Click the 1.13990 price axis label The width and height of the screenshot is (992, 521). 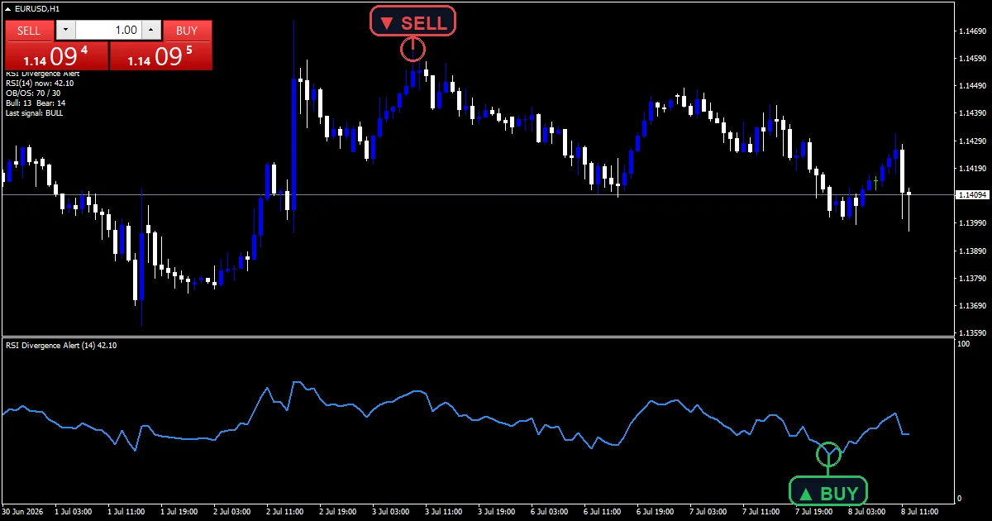point(972,223)
